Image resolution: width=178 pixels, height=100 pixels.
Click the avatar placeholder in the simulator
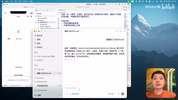pyautogui.click(x=18, y=31)
